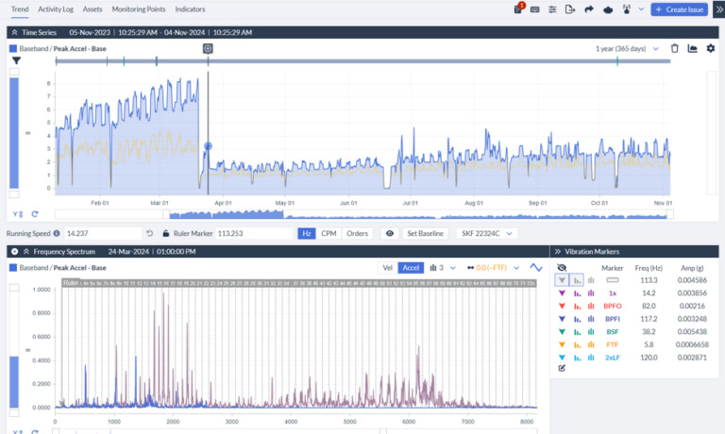Click the blue Y-axis slider on spectrum chart
Viewport: 725px width, 434px height.
[14, 382]
